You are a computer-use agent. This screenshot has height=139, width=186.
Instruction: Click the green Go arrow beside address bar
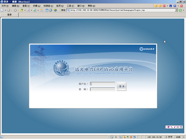(x=180, y=10)
